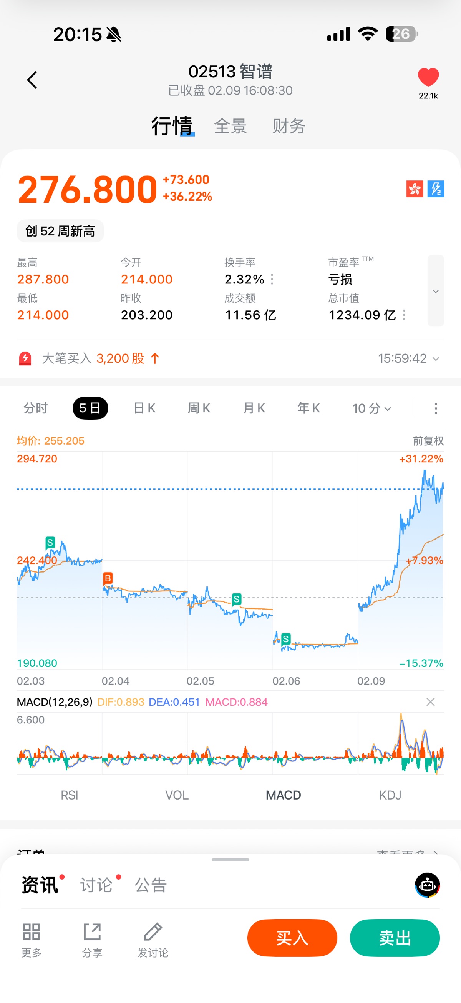461x1003 pixels.
Task: Tap the 发讨论 pencil icon
Action: 153,932
